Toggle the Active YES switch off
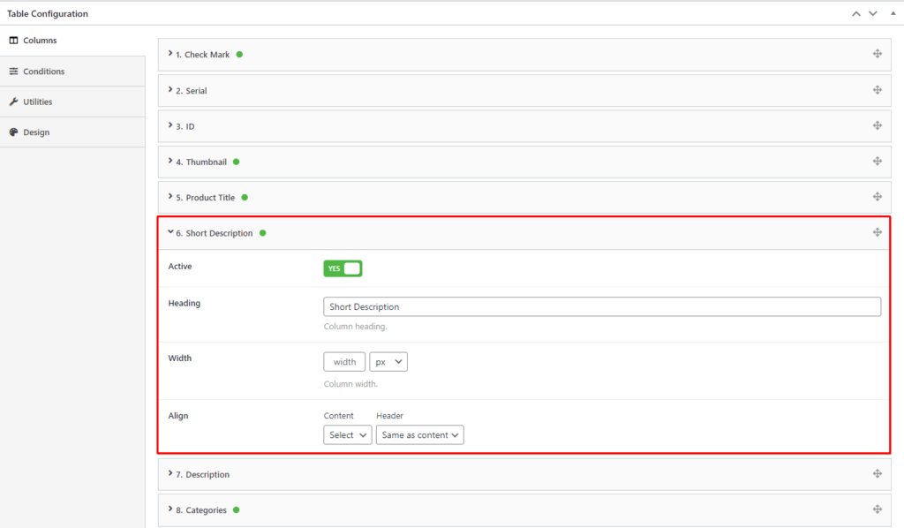Image resolution: width=904 pixels, height=528 pixels. pos(343,268)
